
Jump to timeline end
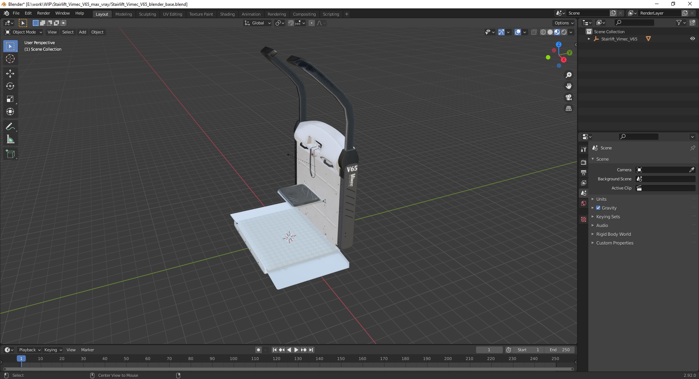pos(311,350)
